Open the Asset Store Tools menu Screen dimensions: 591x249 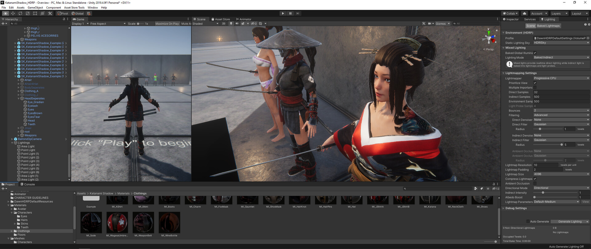[x=74, y=8]
